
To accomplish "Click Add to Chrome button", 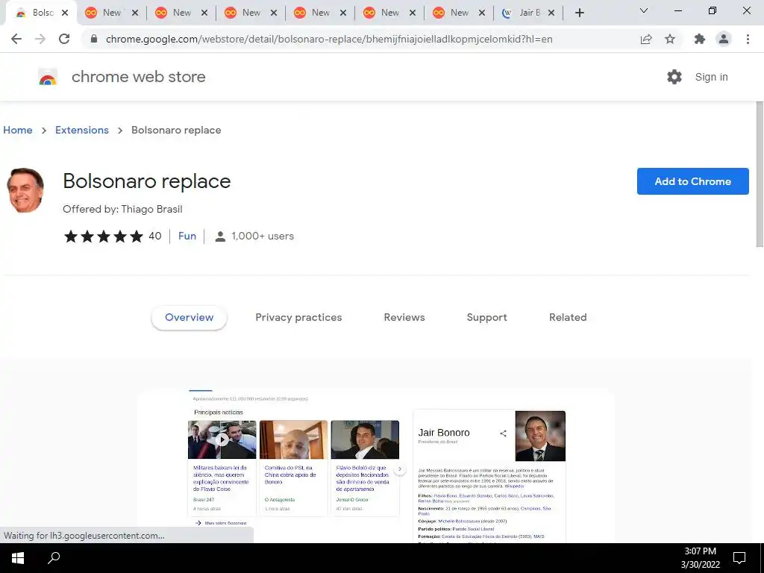I will click(693, 181).
